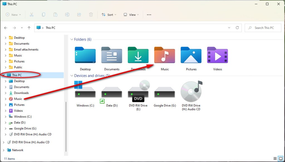Open the Music folder in Folders section

coord(164,56)
